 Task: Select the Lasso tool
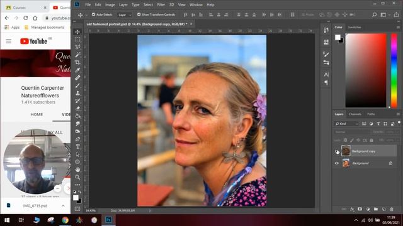tap(77, 47)
